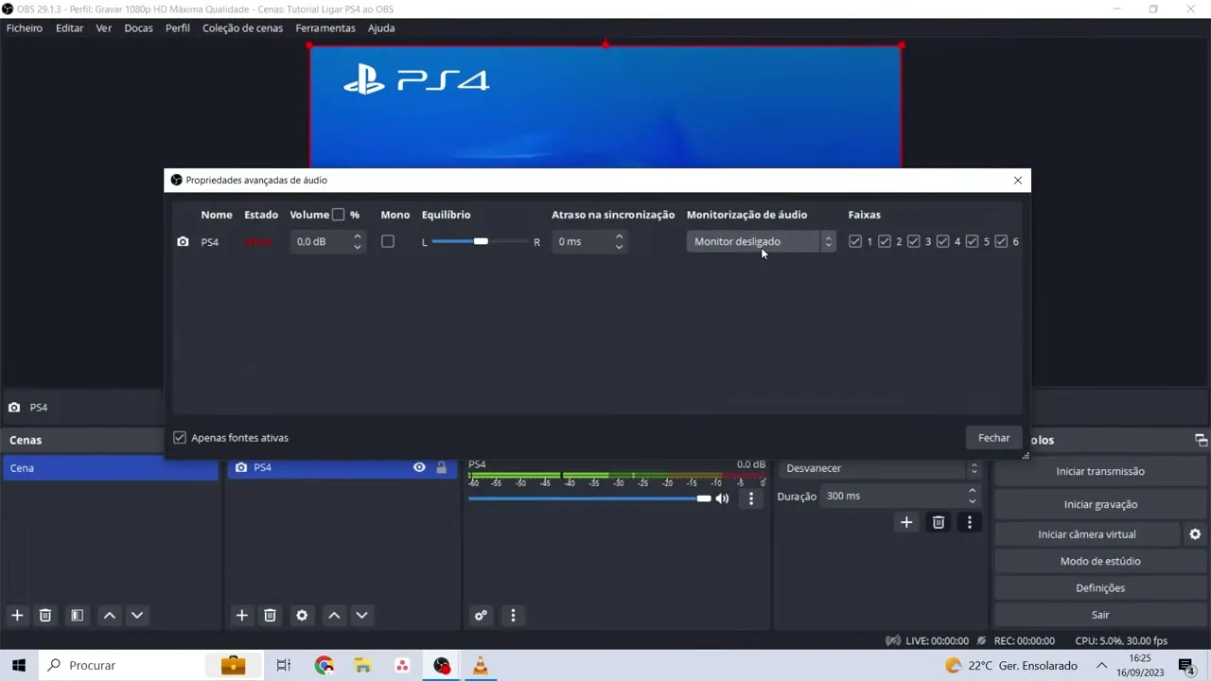Move source up arrow in sources panel
The width and height of the screenshot is (1211, 681).
334,615
